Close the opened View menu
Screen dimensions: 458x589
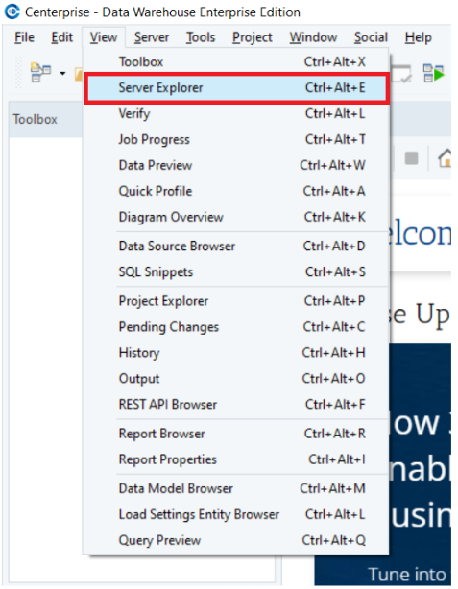coord(104,37)
